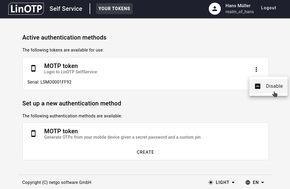Viewport: 290px width, 189px height.
Task: Click the Hans Müller username
Action: [238, 6]
